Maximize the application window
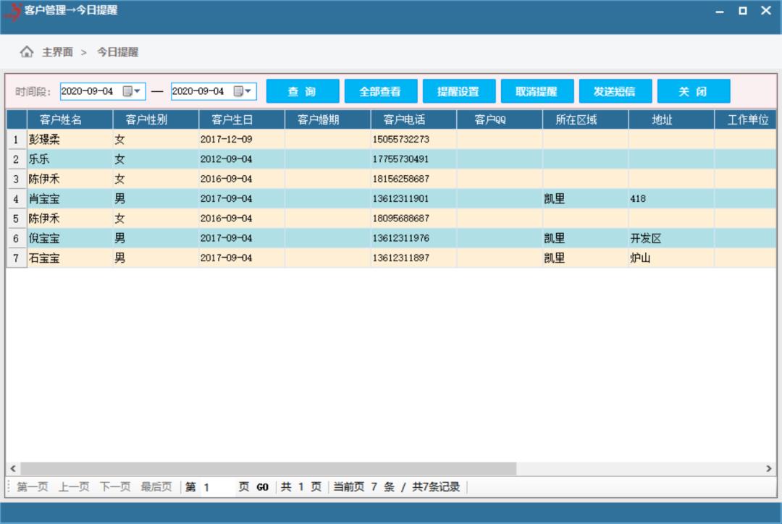Viewport: 782px width, 524px height. [742, 11]
